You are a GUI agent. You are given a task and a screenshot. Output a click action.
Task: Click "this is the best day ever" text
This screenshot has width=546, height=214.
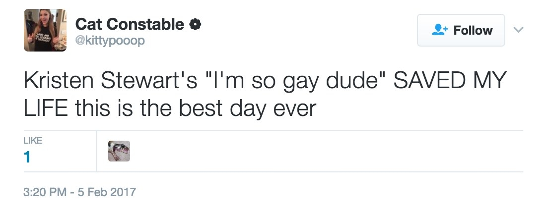[196, 109]
